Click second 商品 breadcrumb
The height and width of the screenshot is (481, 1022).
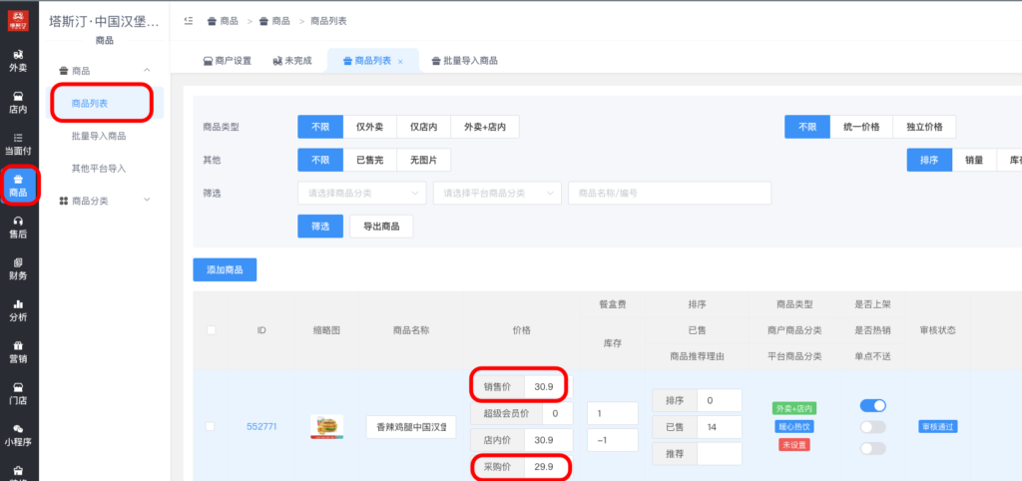tap(274, 21)
